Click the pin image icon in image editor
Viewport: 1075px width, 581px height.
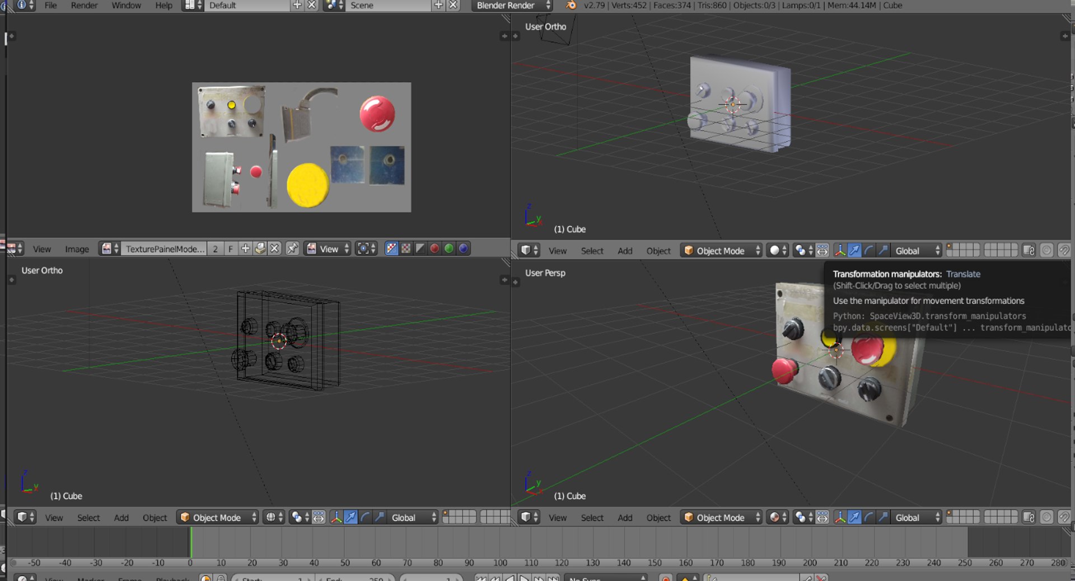(x=292, y=249)
